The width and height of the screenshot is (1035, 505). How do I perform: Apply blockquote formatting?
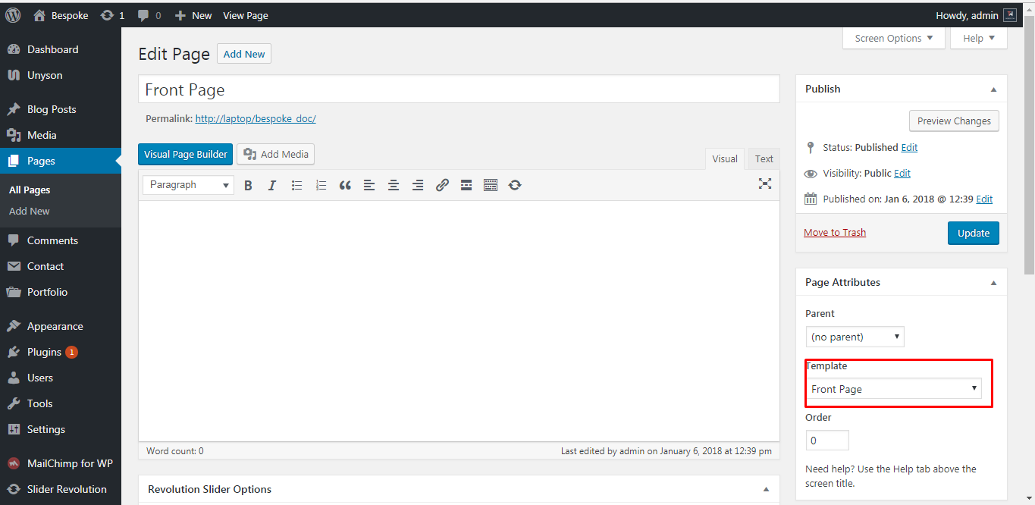345,185
